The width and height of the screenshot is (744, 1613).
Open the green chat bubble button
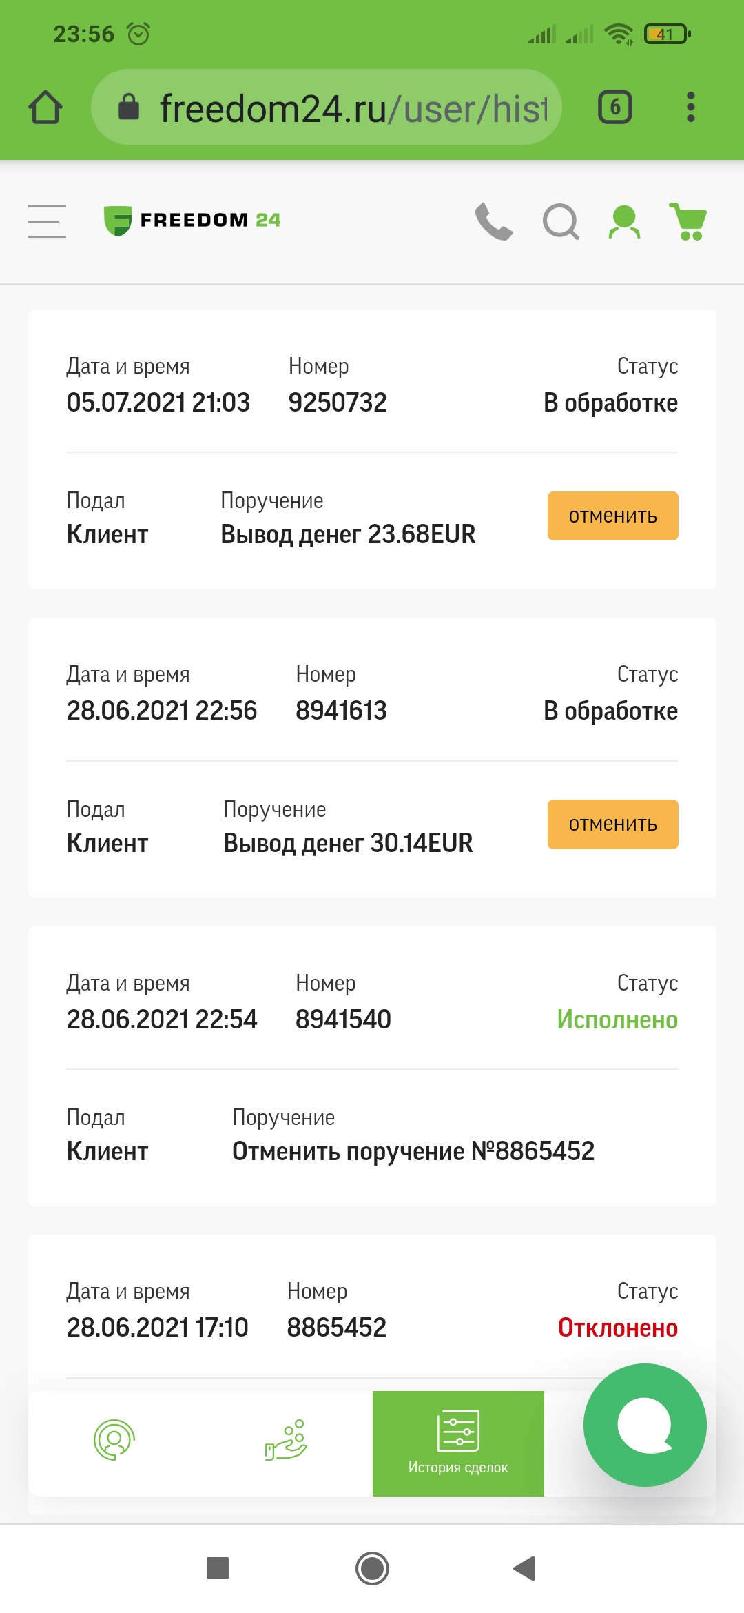coord(645,1425)
